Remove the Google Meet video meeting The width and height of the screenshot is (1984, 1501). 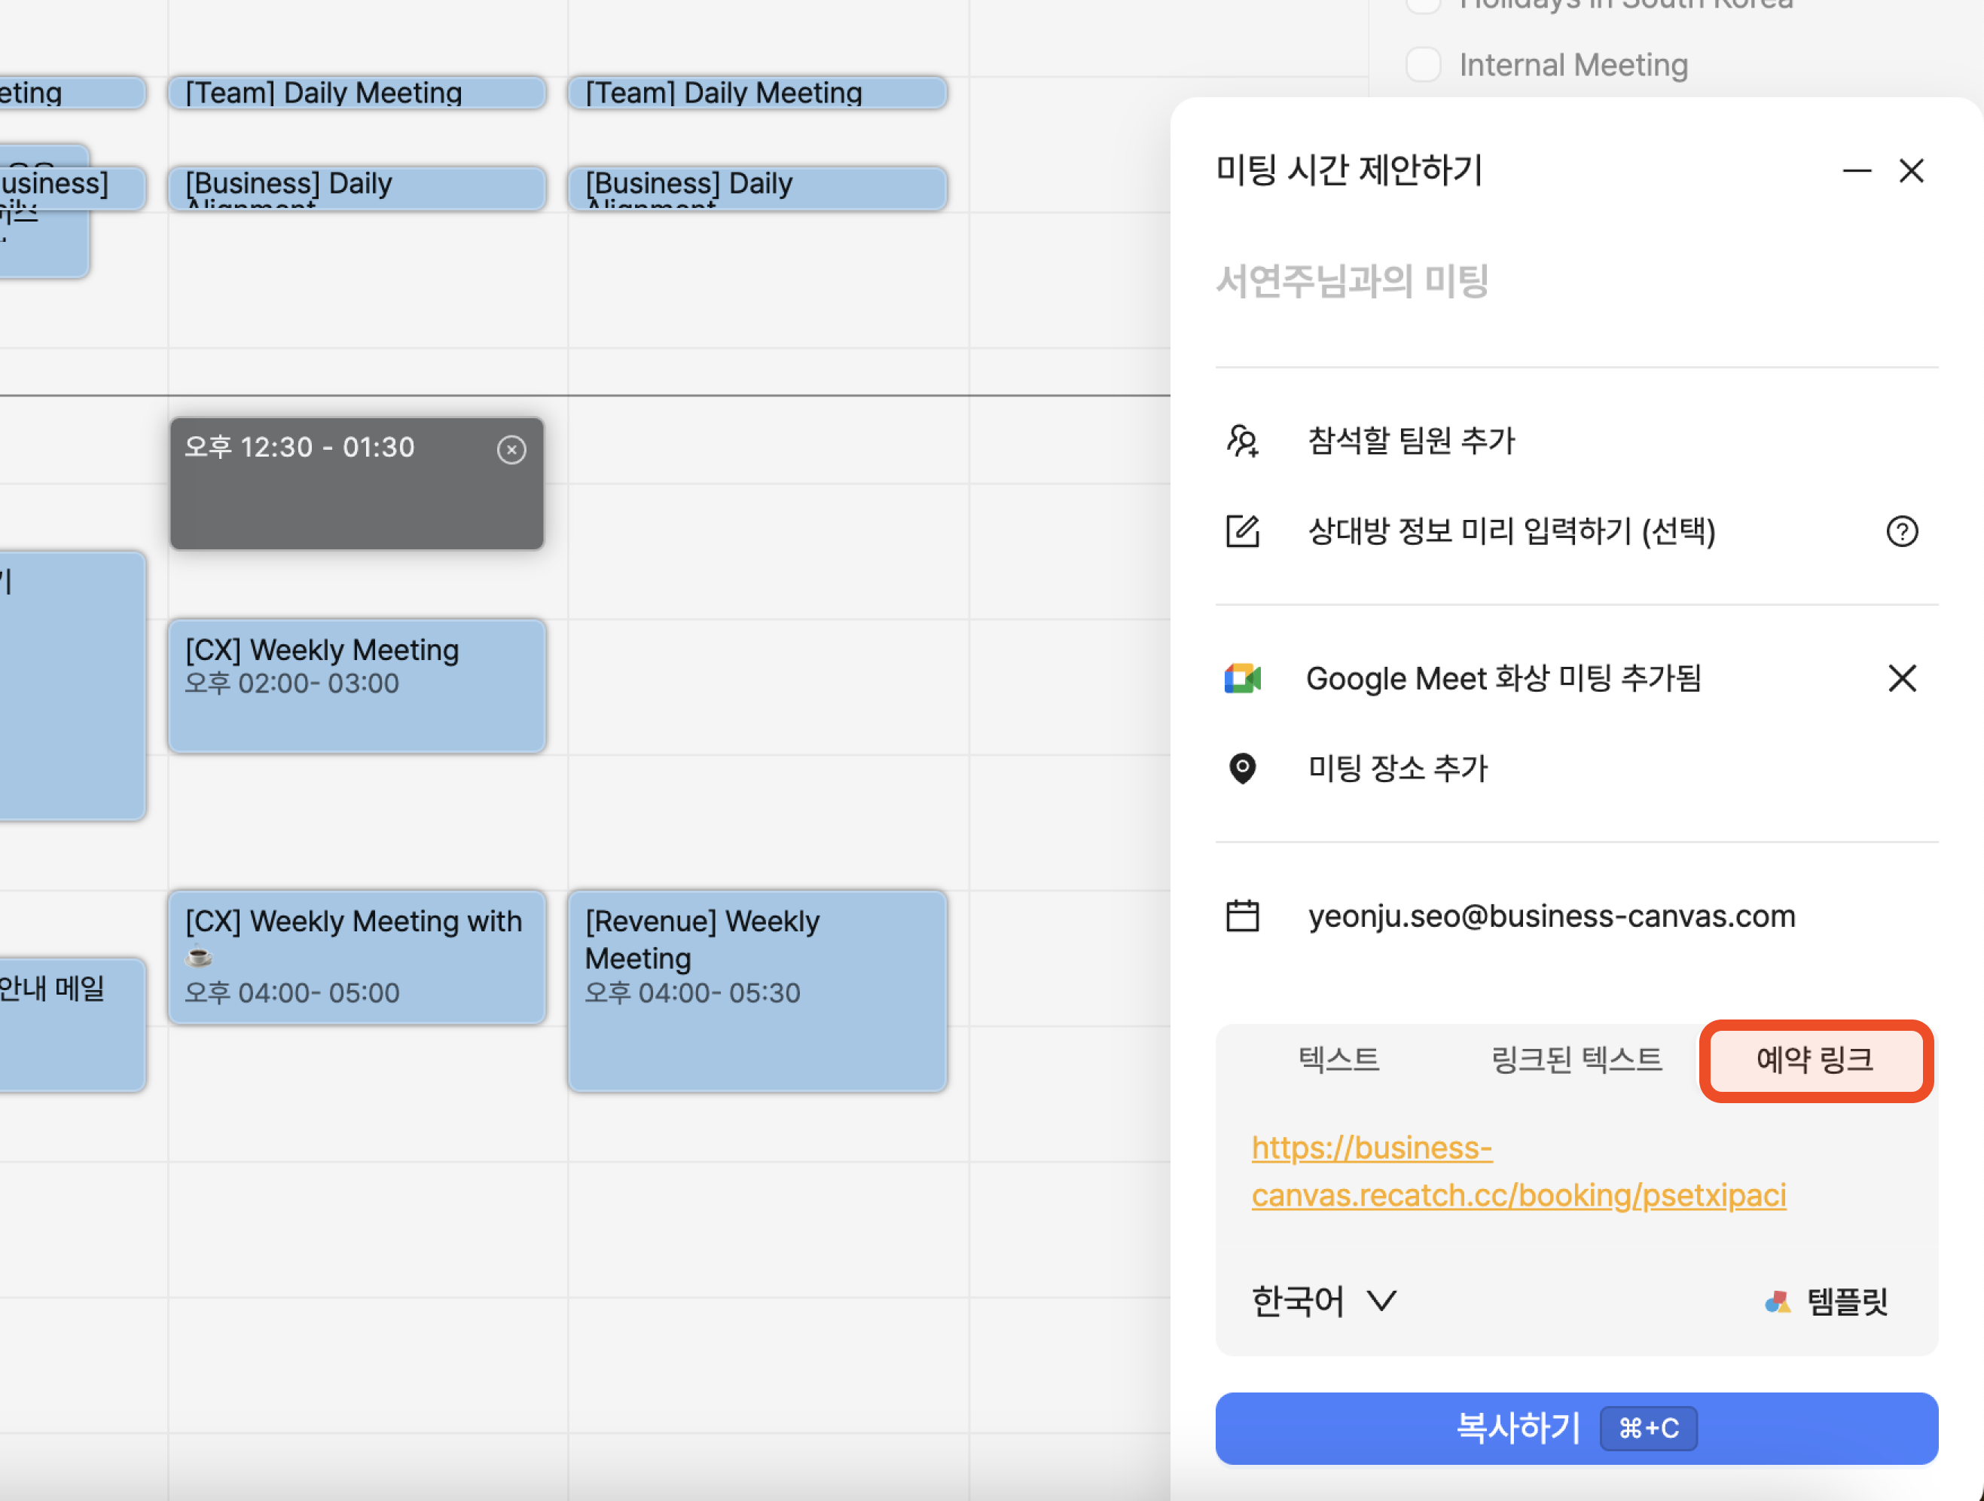coord(1901,678)
